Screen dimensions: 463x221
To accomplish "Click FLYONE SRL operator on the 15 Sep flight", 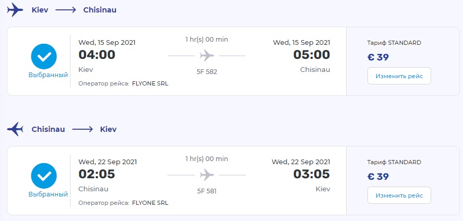I will 150,83.
